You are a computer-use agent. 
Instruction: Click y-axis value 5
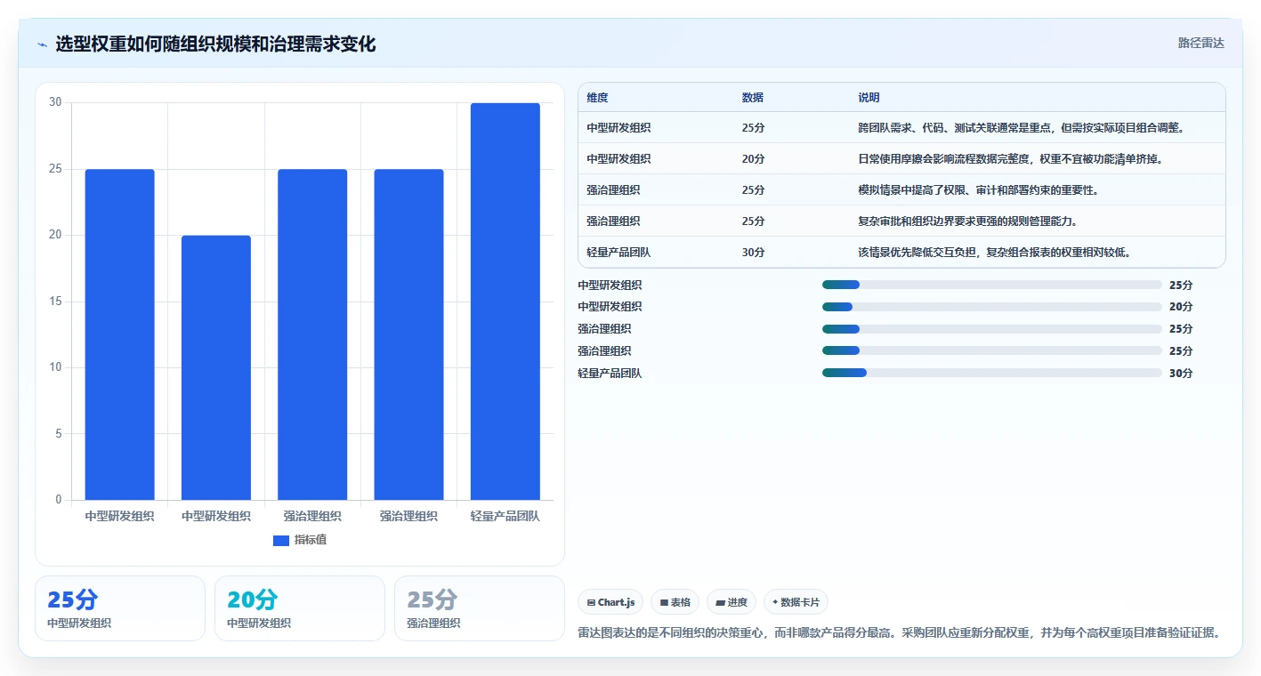tap(58, 434)
